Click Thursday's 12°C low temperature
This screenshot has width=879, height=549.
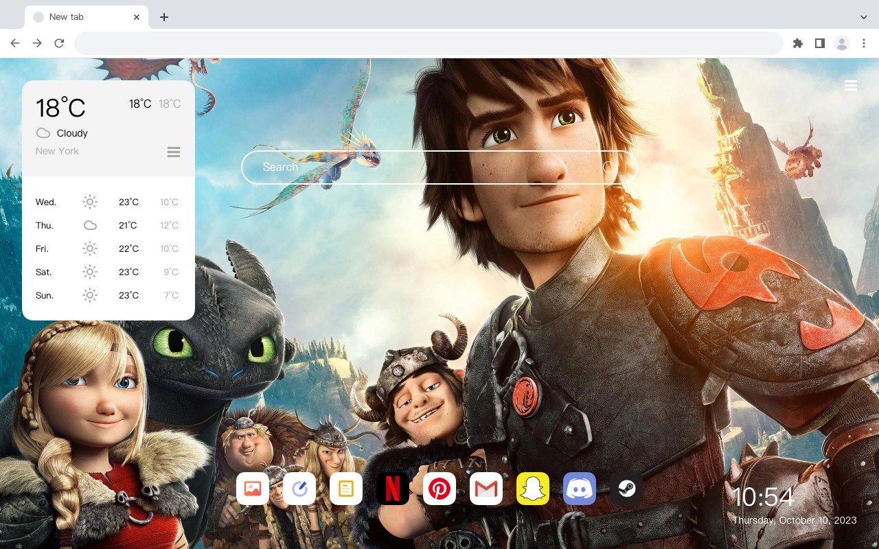coord(170,225)
